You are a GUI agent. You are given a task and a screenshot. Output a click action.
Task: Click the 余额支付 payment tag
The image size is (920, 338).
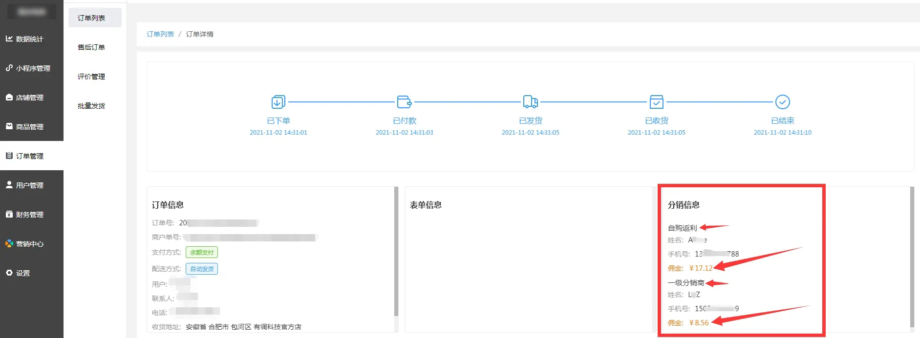point(202,252)
